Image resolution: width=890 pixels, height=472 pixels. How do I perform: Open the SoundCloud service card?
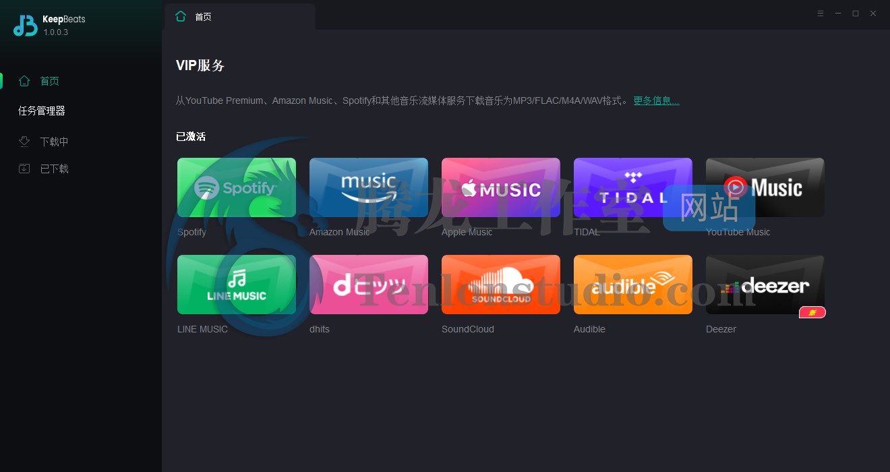(501, 285)
